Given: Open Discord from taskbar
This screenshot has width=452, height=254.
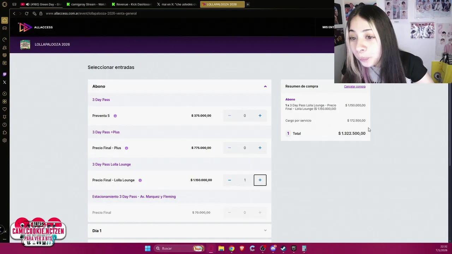Looking at the screenshot, I should pos(273,248).
